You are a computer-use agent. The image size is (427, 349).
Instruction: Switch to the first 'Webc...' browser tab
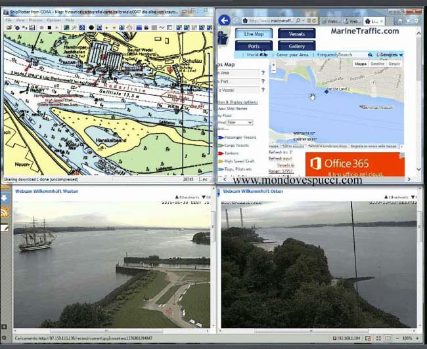click(x=330, y=21)
